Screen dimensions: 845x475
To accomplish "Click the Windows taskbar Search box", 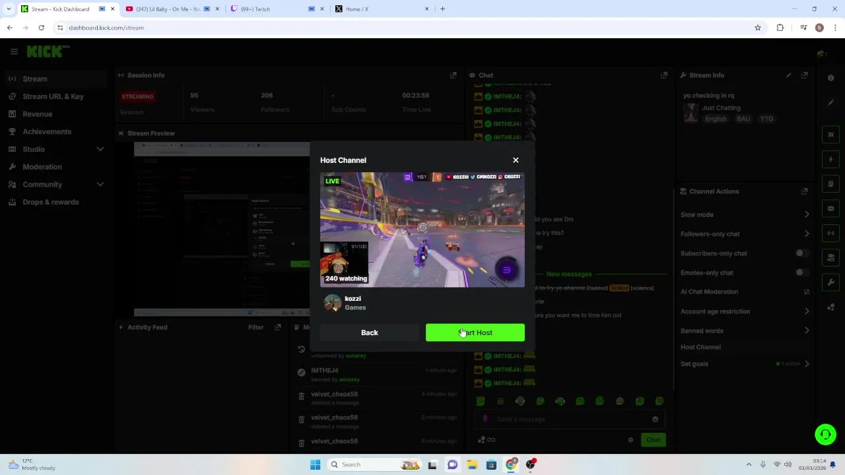I will 374,464.
